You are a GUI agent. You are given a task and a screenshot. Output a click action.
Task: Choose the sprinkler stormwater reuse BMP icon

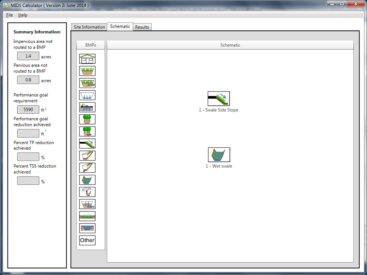pyautogui.click(x=87, y=192)
